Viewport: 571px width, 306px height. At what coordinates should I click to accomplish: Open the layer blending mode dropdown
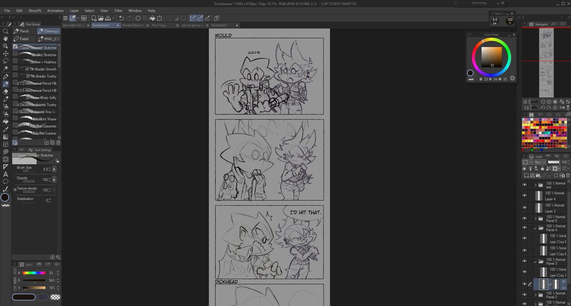tap(540, 162)
